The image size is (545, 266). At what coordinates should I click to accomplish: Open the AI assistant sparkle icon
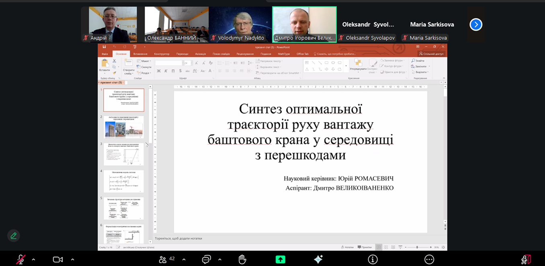[318, 260]
